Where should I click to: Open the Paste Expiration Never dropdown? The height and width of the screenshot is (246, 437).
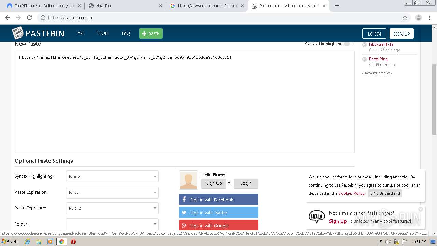click(x=112, y=192)
